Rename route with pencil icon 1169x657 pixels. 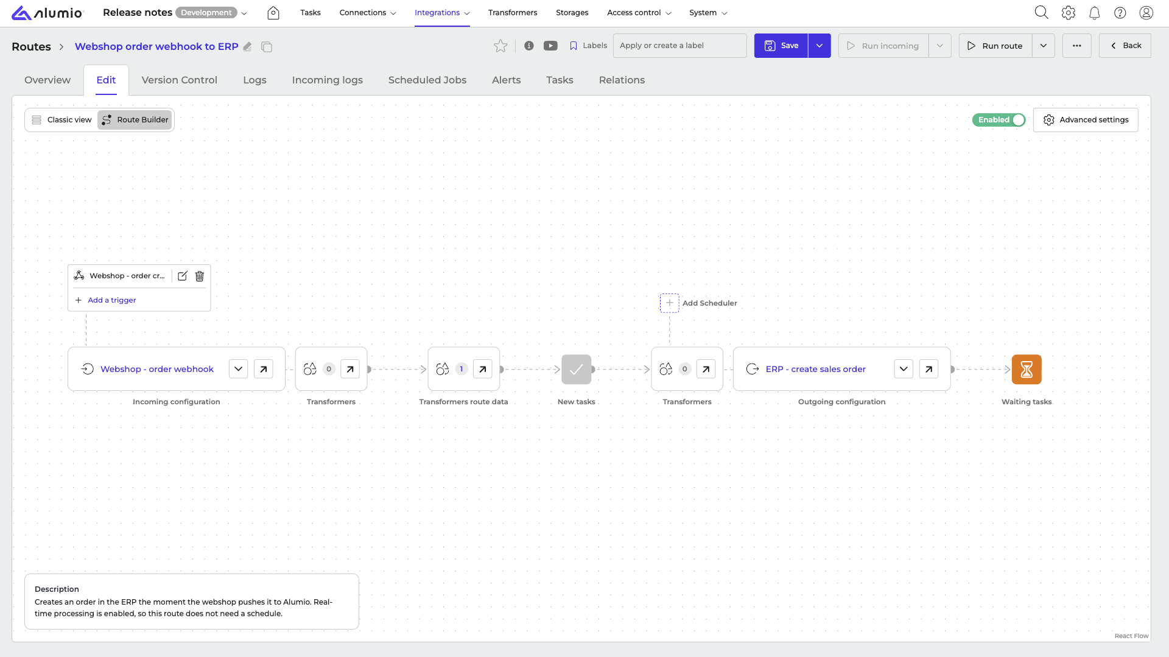pyautogui.click(x=247, y=47)
